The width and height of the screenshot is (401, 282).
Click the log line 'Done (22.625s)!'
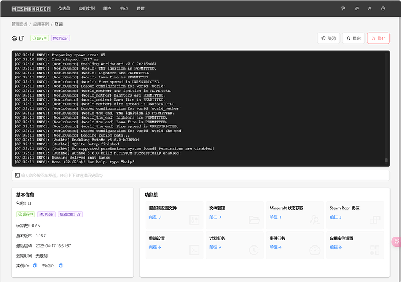click(x=74, y=162)
